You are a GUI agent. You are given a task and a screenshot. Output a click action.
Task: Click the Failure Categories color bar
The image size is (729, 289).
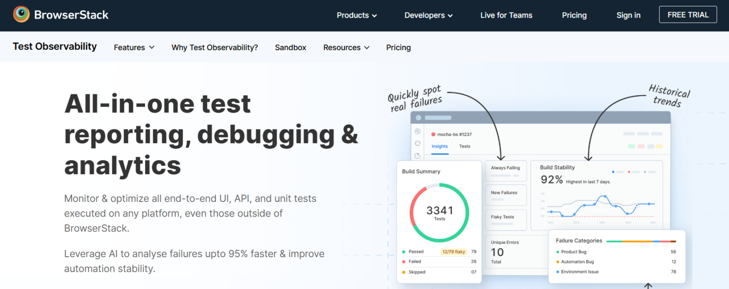(x=641, y=241)
